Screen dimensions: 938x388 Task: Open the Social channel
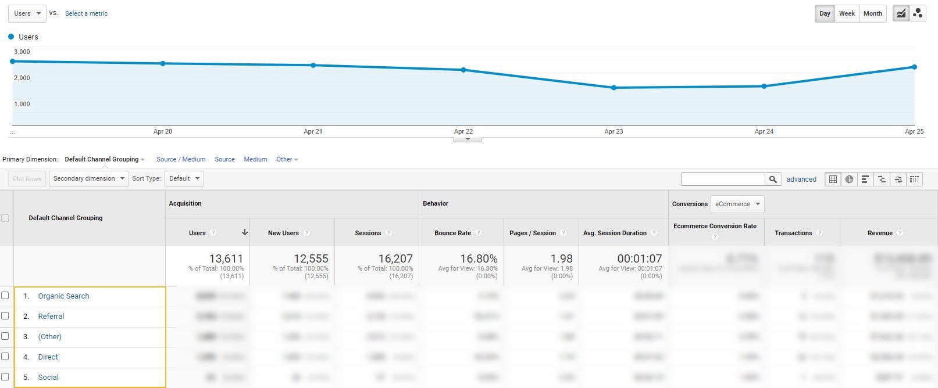(48, 378)
